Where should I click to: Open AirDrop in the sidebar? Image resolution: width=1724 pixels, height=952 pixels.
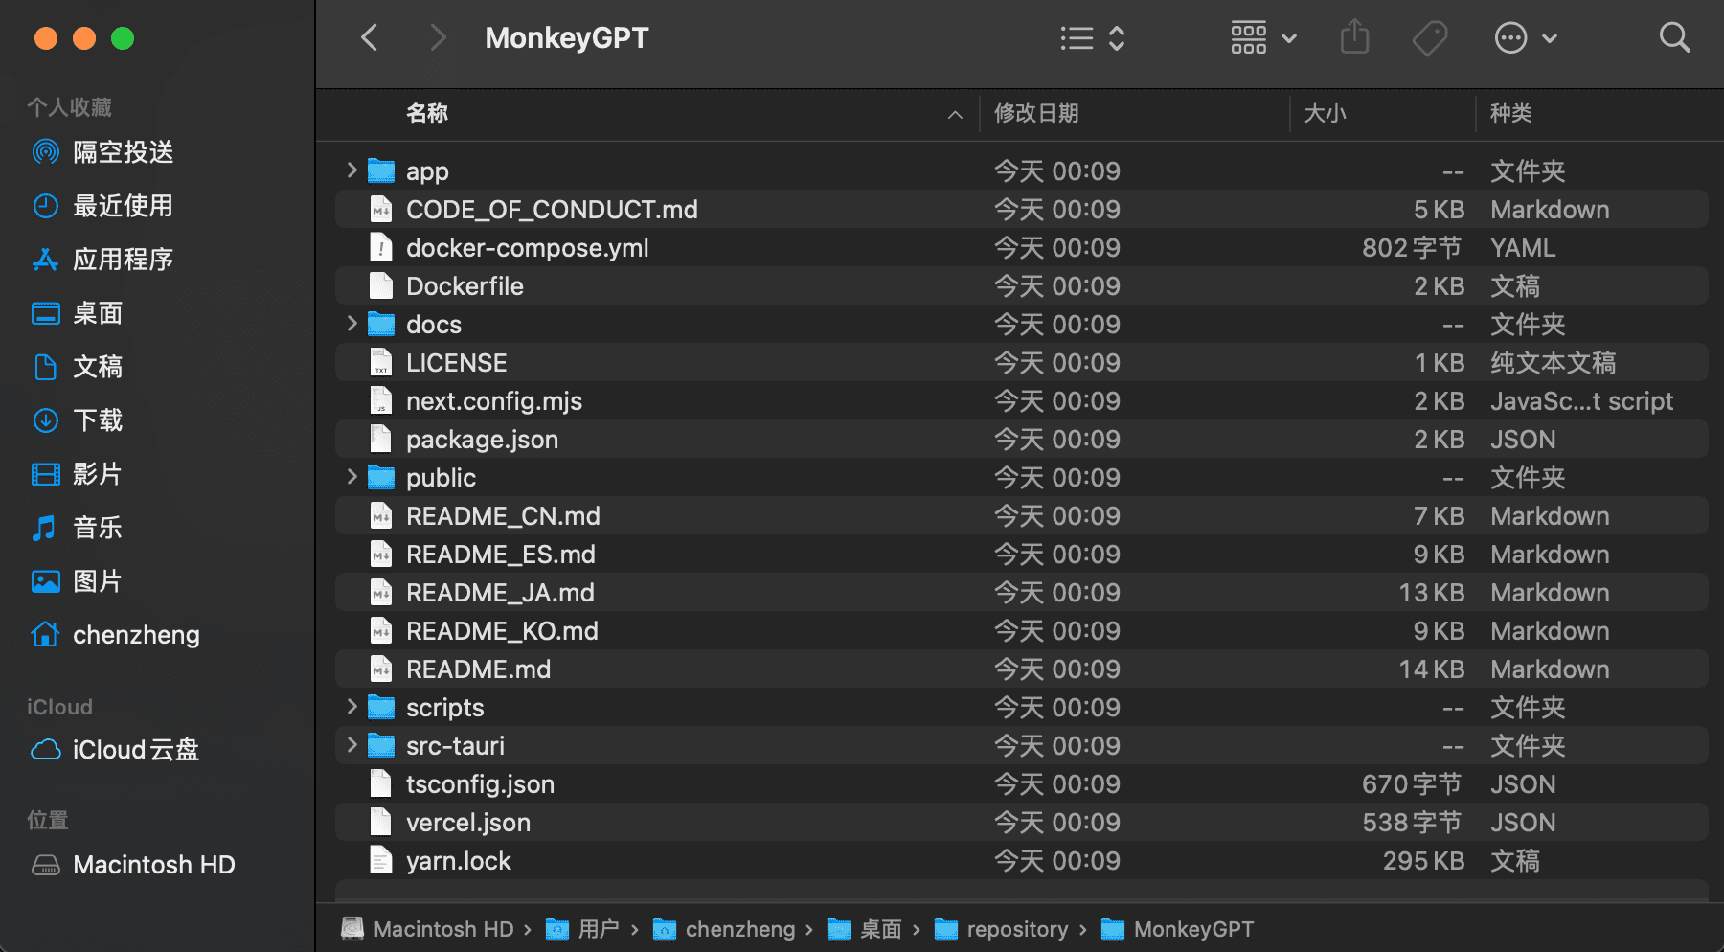point(123,152)
